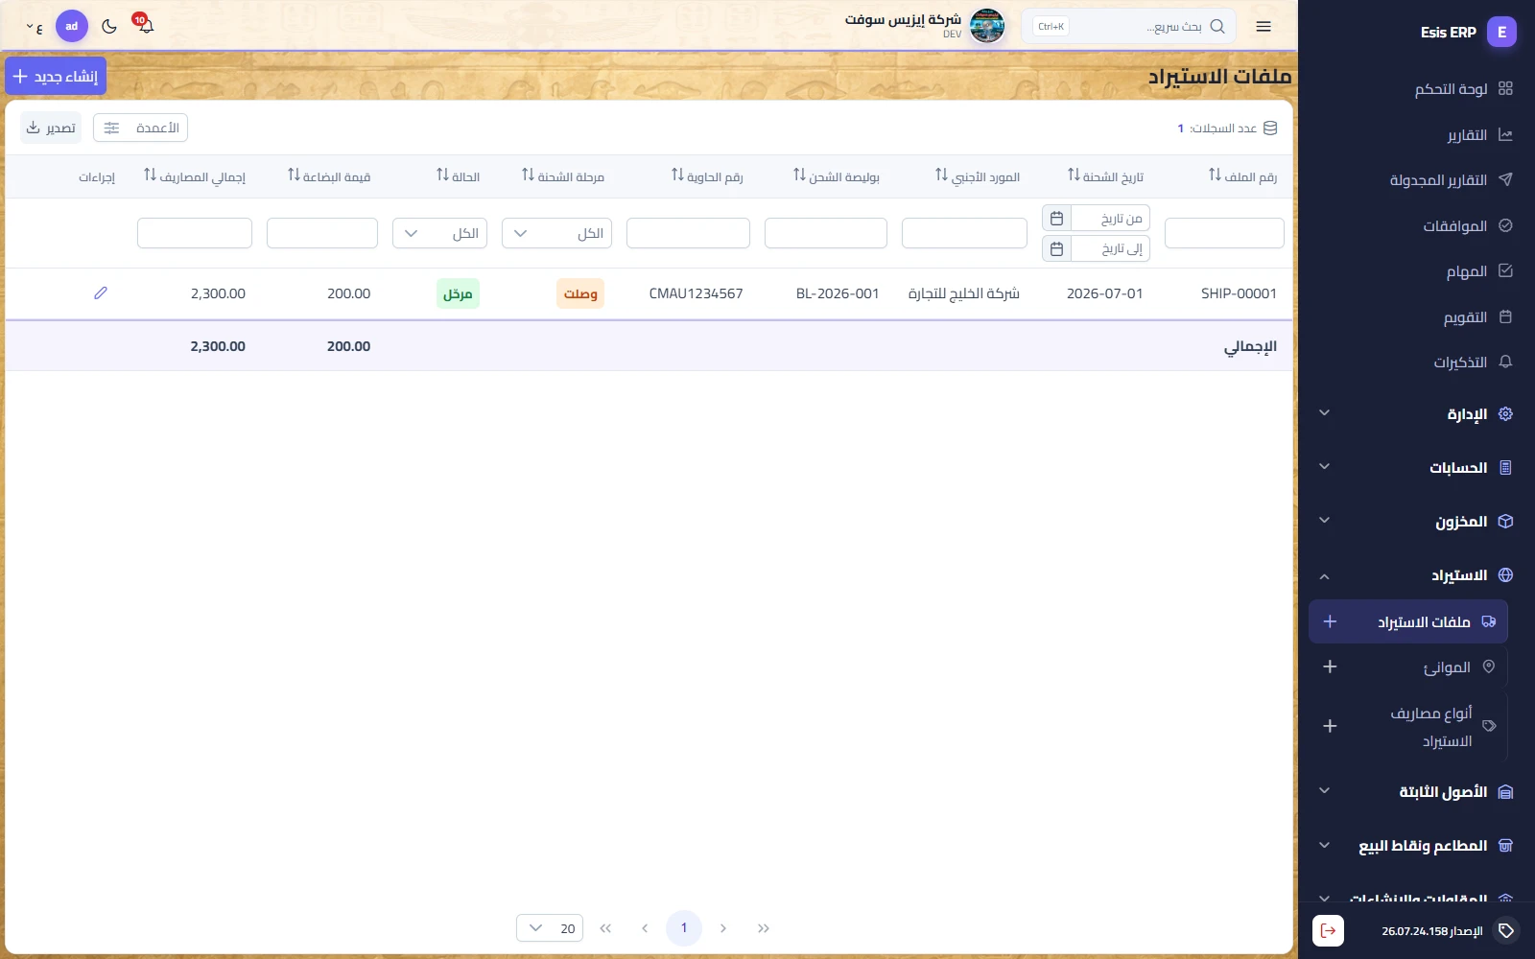This screenshot has height=959, width=1535.
Task: Click the 'SHIP-00001' file number cell
Action: click(x=1239, y=293)
